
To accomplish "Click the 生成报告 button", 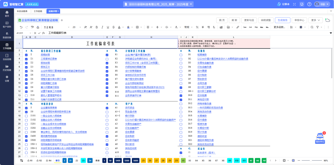I will pos(282,20).
